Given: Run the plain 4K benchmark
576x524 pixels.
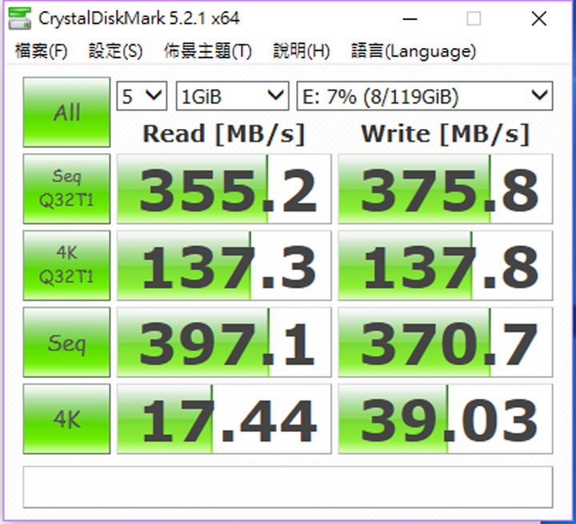Looking at the screenshot, I should point(66,418).
